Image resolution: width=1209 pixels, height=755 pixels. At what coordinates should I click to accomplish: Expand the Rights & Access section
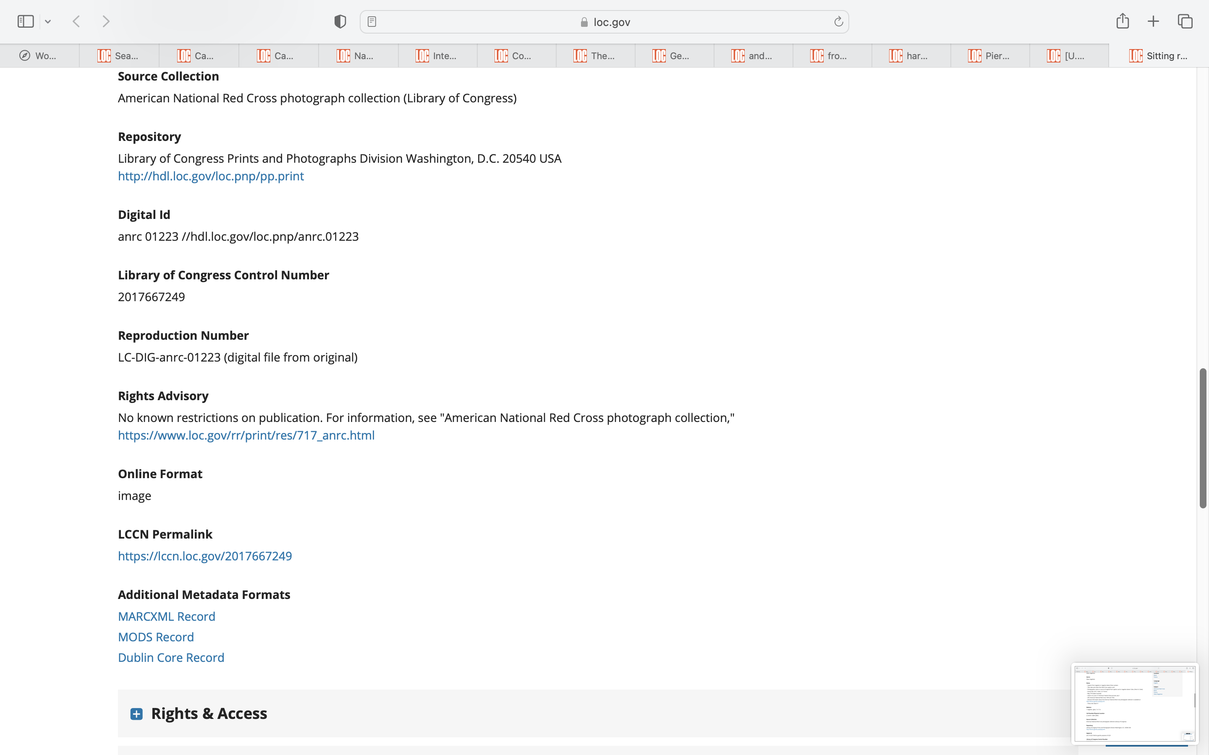tap(136, 713)
